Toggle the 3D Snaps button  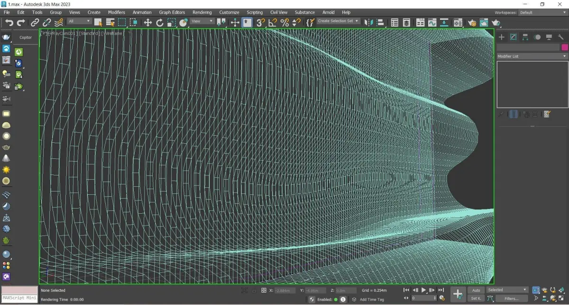[261, 22]
